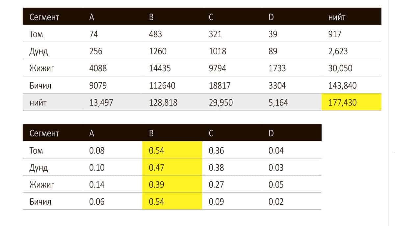Viewport: 395px width, 226px height.
Task: Select the 1733 cell in the D column
Action: point(277,69)
